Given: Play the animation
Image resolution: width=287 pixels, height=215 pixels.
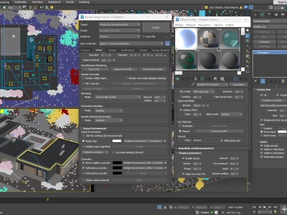Looking at the screenshot, I should click(265, 207).
